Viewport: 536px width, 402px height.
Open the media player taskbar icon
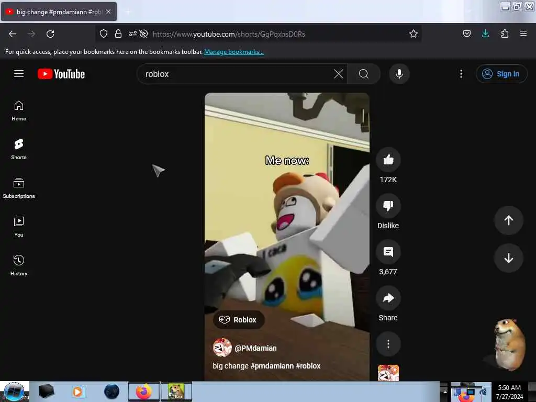[78, 392]
